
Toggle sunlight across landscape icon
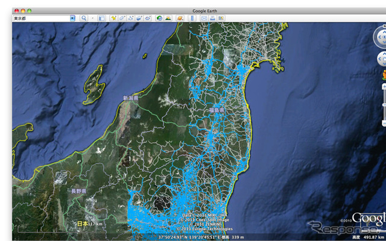168,18
